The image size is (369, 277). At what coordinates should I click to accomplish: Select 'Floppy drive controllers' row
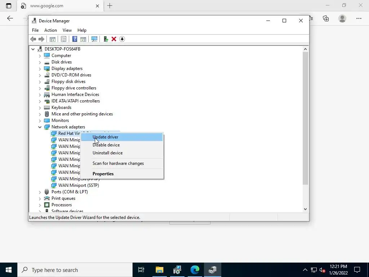click(x=74, y=88)
